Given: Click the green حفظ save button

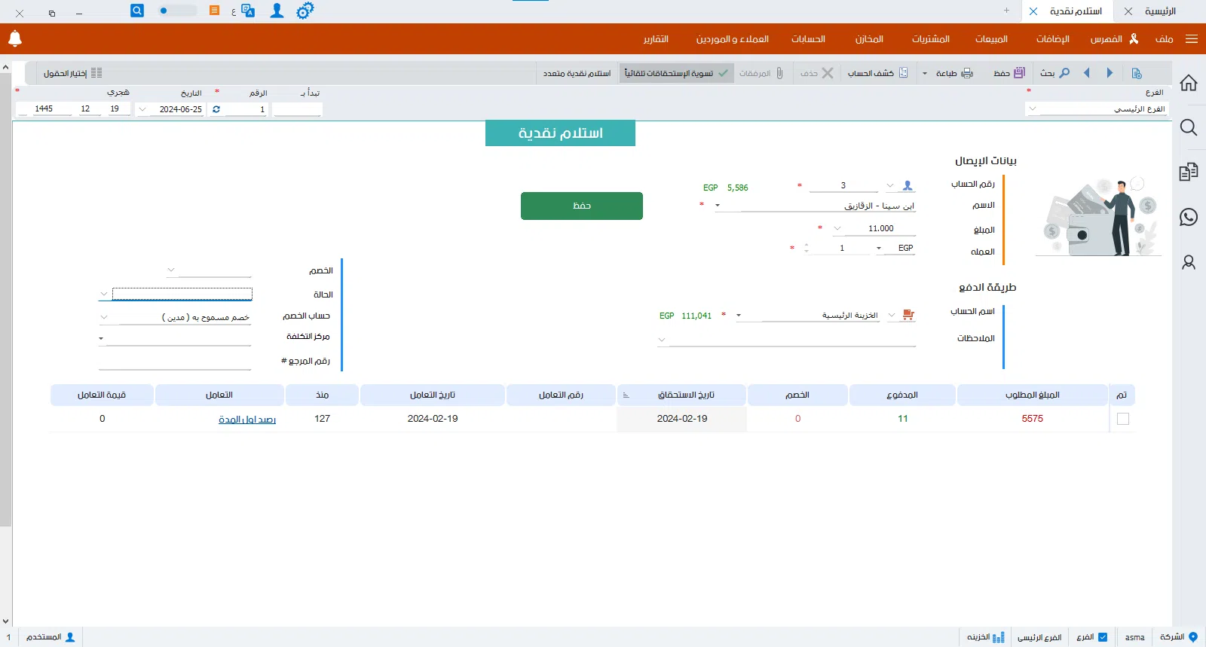Looking at the screenshot, I should tap(581, 206).
